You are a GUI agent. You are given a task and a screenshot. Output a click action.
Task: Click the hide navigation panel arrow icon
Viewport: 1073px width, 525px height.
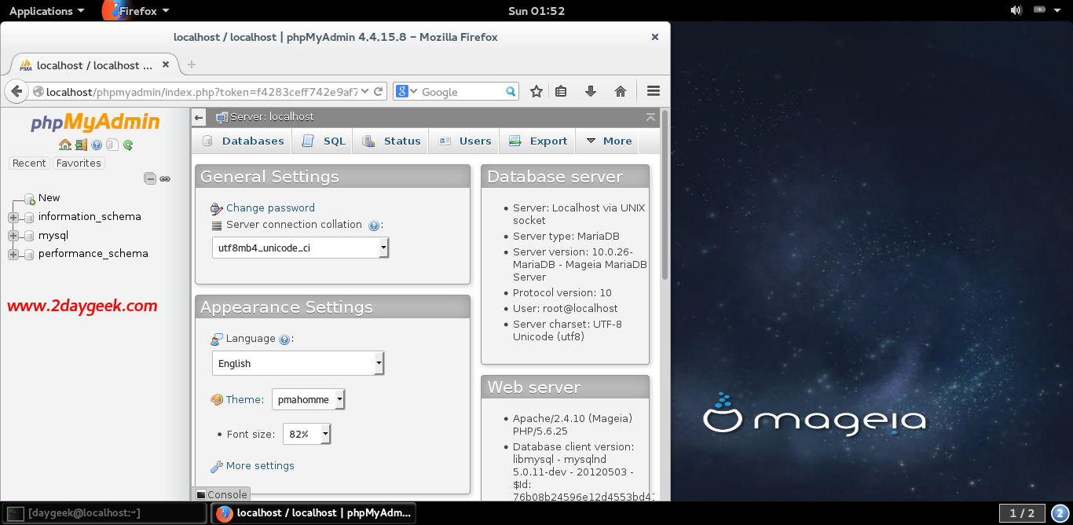tap(199, 117)
